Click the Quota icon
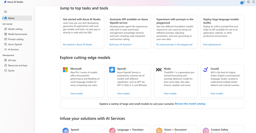The height and width of the screenshot is (133, 256). [6, 70]
